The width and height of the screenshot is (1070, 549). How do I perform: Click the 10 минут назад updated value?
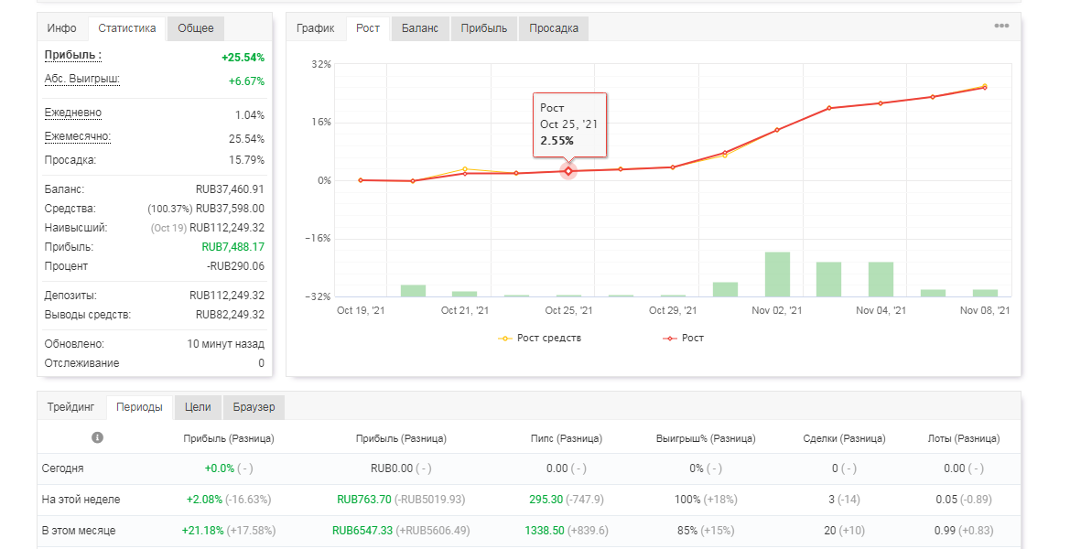click(226, 344)
